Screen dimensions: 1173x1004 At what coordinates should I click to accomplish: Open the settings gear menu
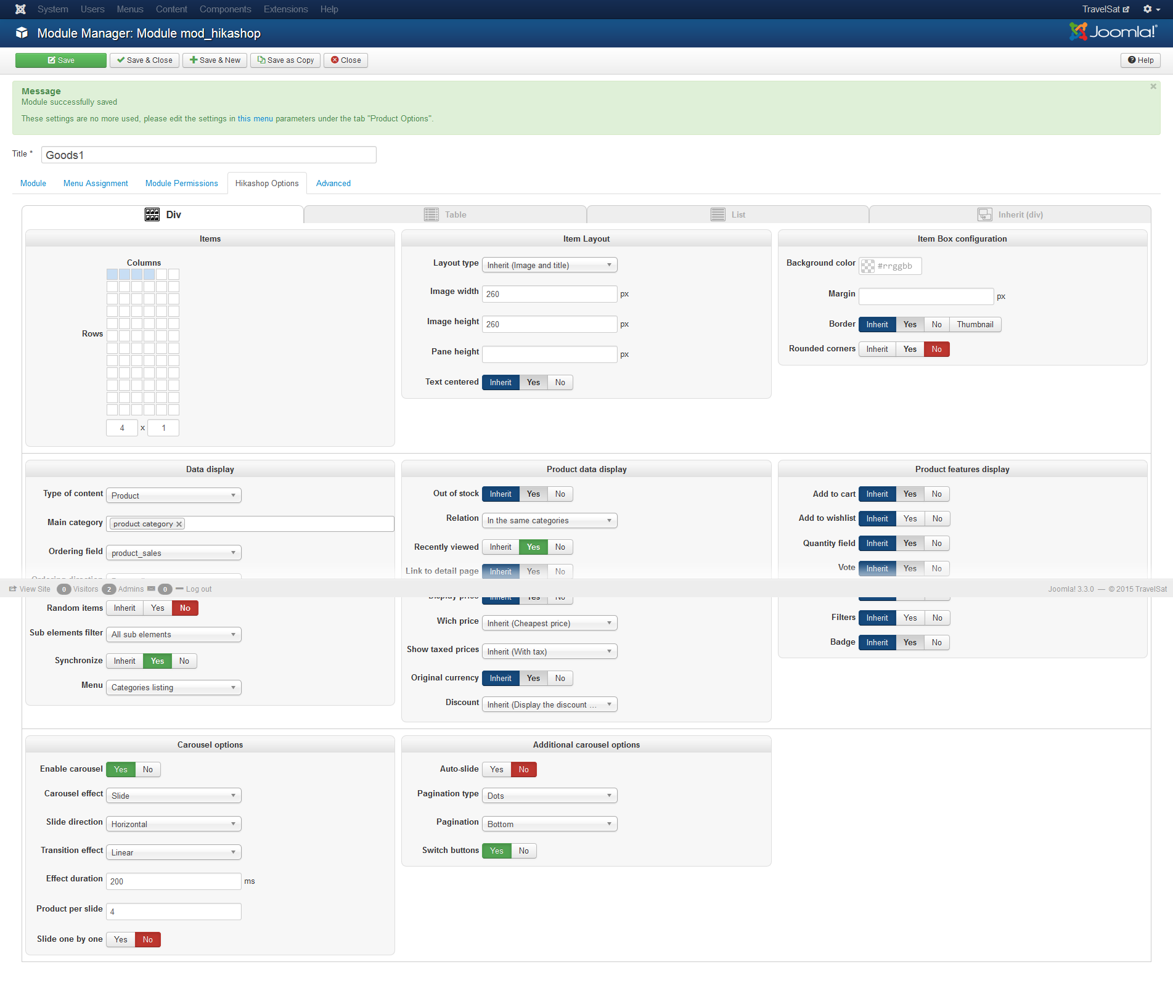click(1151, 9)
